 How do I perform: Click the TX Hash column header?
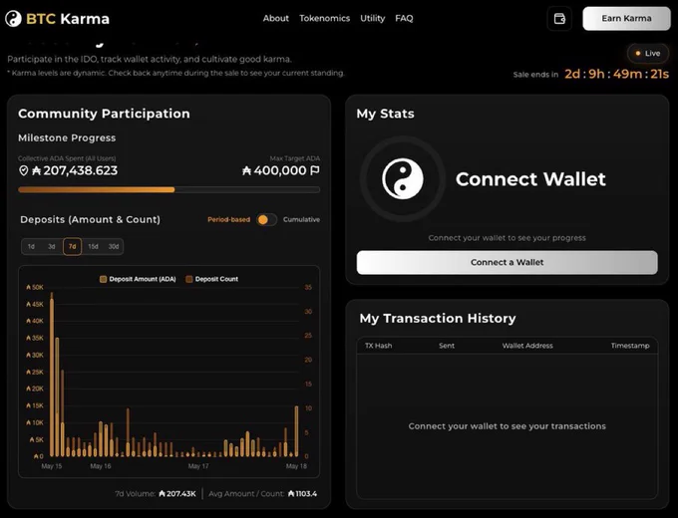(x=378, y=346)
